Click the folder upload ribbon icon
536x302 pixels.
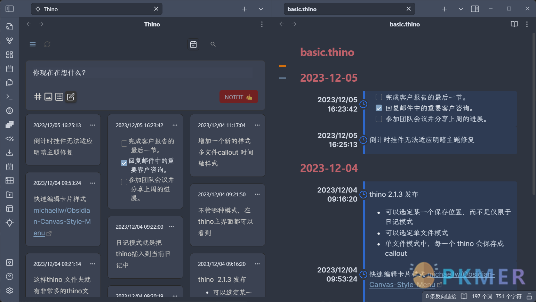tap(10, 195)
